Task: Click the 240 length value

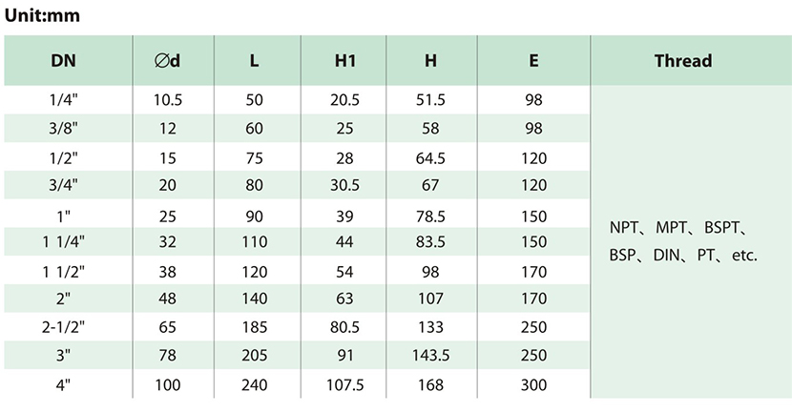Action: click(254, 383)
